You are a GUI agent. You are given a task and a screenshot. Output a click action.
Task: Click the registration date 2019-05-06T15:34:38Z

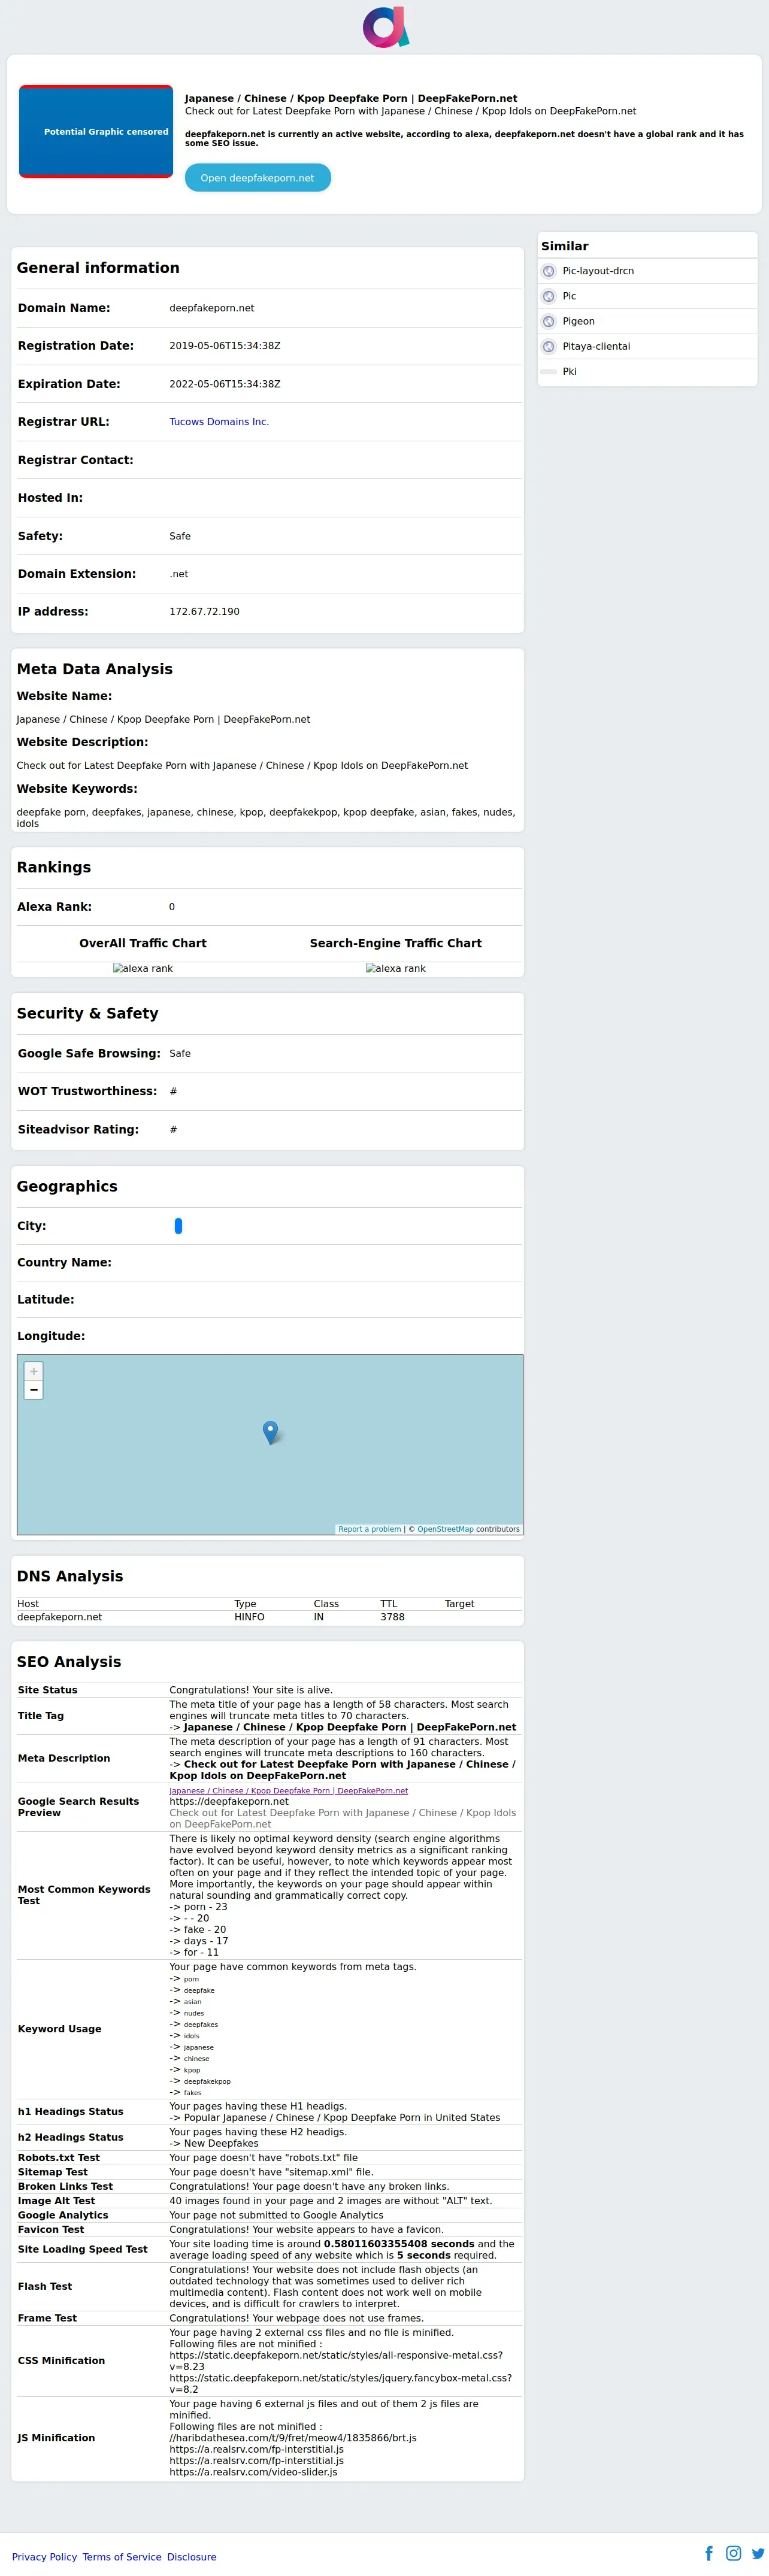click(225, 346)
